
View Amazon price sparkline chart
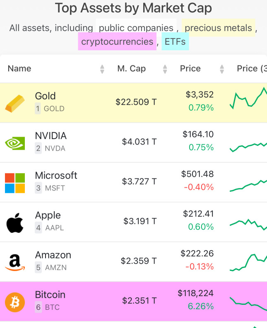pyautogui.click(x=248, y=263)
